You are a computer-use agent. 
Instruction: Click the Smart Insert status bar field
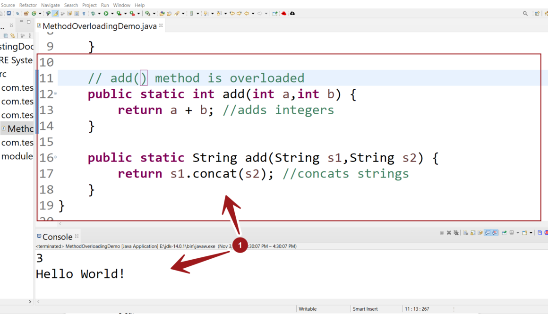(365, 309)
